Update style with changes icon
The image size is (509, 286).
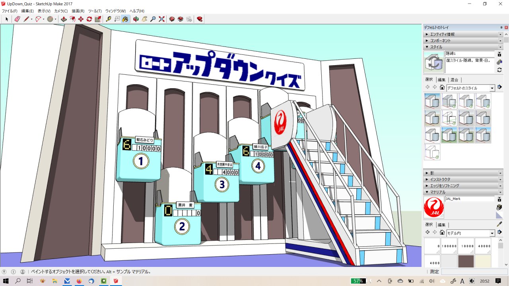499,70
